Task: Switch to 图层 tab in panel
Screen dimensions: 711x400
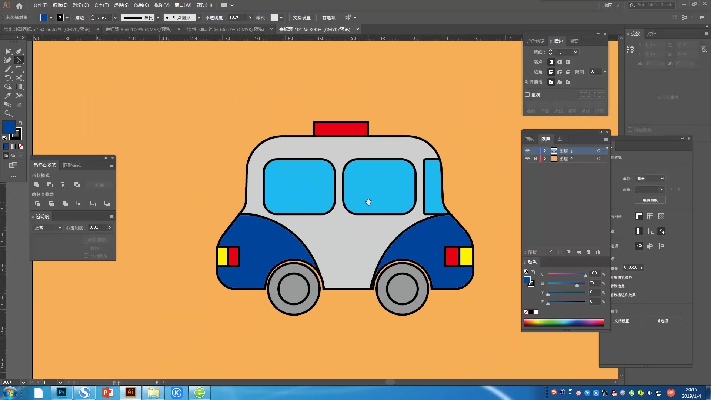Action: pos(545,139)
